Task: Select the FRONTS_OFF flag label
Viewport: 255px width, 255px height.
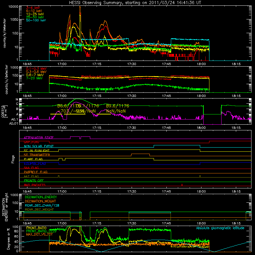Action: tap(34, 181)
